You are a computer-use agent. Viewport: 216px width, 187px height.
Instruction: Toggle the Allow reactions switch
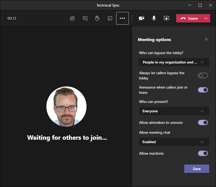[203, 153]
